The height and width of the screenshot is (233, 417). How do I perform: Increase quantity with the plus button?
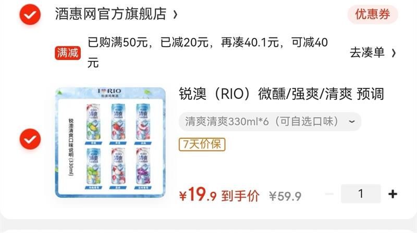[393, 194]
